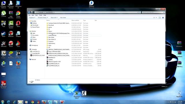Open the Bandicam desktop shortcut
The image size is (185, 104).
(11, 34)
